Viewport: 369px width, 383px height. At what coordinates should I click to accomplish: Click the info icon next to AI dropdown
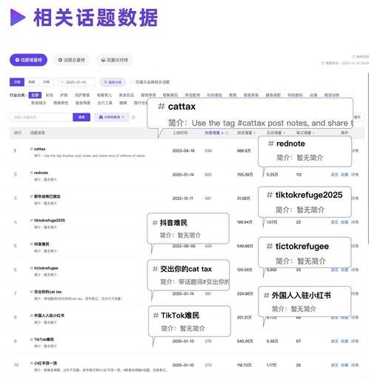click(x=133, y=117)
